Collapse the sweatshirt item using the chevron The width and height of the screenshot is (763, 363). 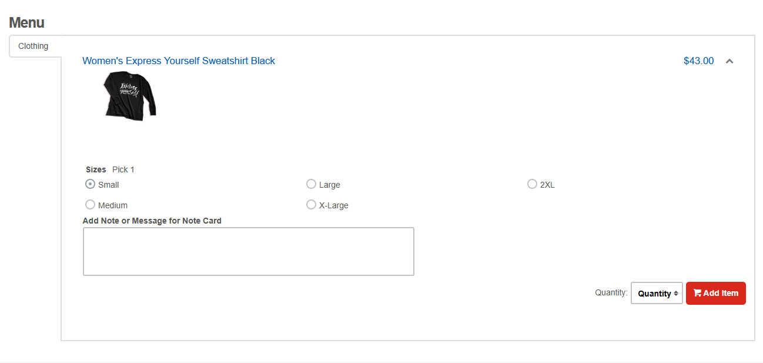(729, 61)
